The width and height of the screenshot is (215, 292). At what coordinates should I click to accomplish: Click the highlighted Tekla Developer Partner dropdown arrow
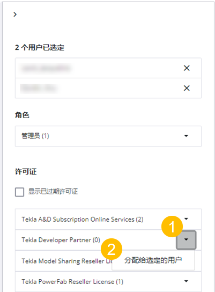coord(186,240)
